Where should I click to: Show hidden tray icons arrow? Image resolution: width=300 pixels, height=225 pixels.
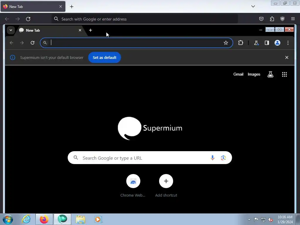click(249, 219)
